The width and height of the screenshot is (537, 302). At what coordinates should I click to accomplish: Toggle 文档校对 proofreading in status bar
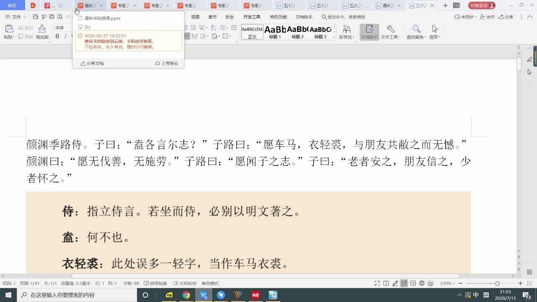click(185, 284)
